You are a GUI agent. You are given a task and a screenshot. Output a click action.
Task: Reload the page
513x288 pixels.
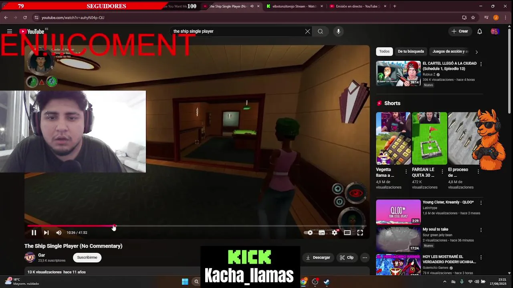click(x=25, y=18)
